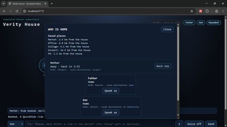Click 'Market: 2.4 km from the house'
Viewport: 227px width, 127px height.
pos(68,40)
